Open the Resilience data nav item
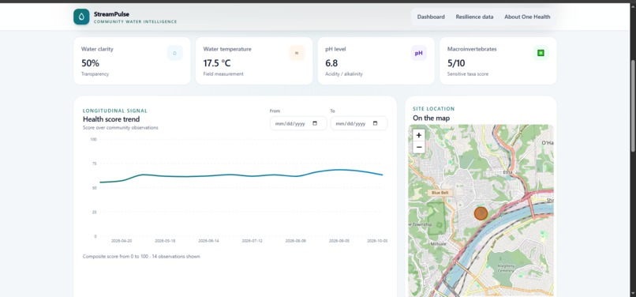 (474, 17)
